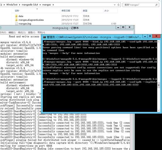
Task: Click the mongos.diagnostic.data folder name
Action: tap(31, 20)
